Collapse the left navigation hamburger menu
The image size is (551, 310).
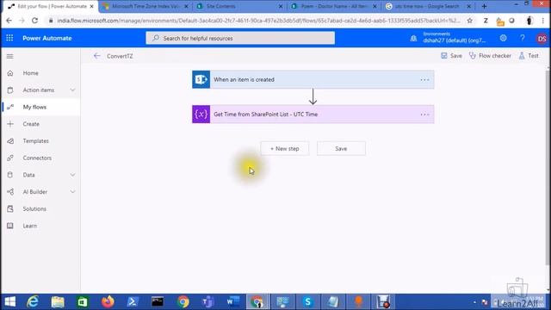pos(9,56)
